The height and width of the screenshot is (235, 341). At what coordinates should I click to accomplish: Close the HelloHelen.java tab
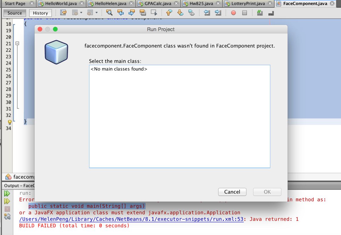coord(131,4)
